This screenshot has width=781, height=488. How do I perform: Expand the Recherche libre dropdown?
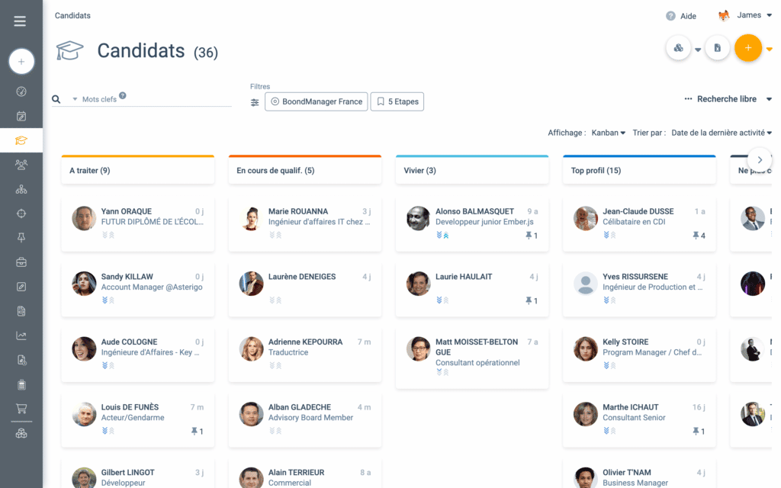point(728,99)
